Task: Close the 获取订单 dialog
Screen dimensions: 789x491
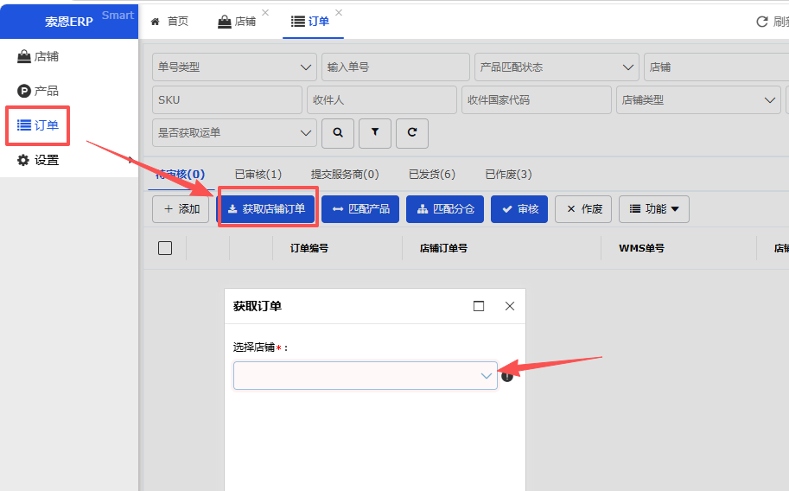Action: click(x=510, y=306)
